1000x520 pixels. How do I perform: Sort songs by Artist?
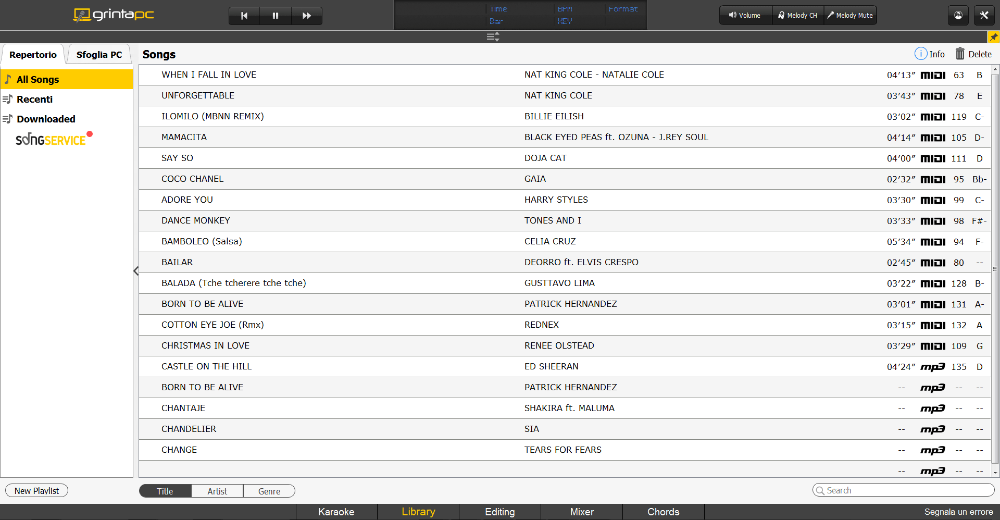click(x=217, y=491)
